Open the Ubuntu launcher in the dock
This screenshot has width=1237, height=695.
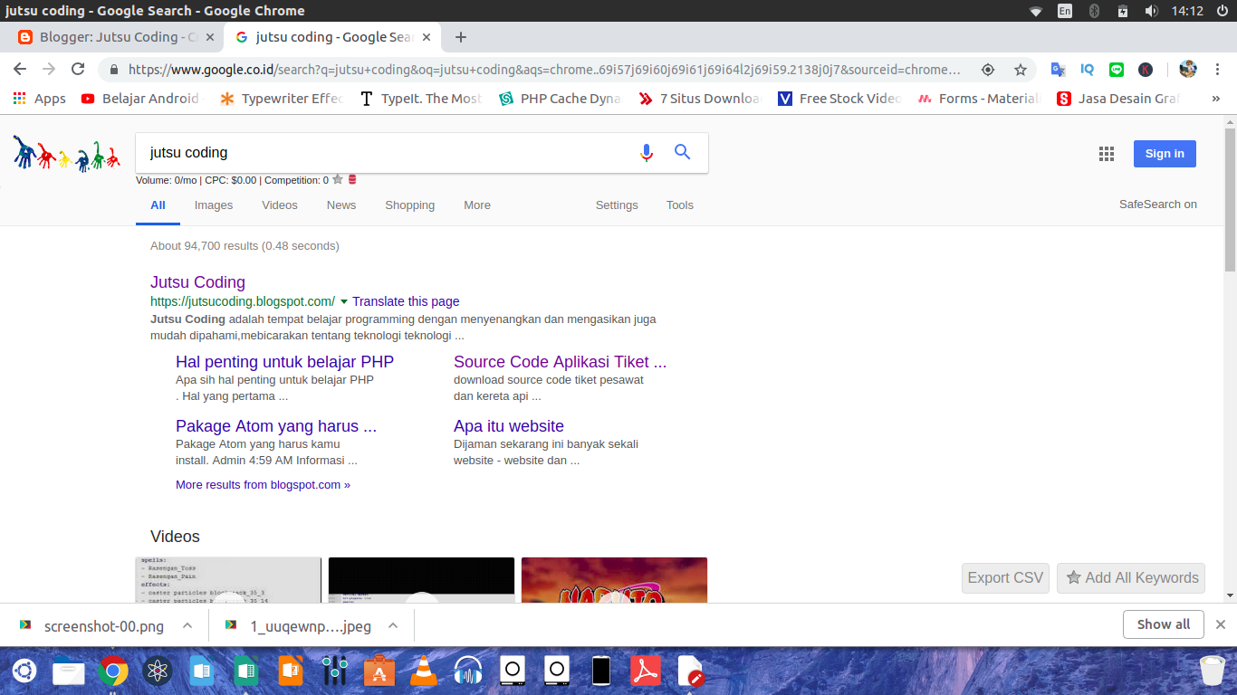pos(24,671)
